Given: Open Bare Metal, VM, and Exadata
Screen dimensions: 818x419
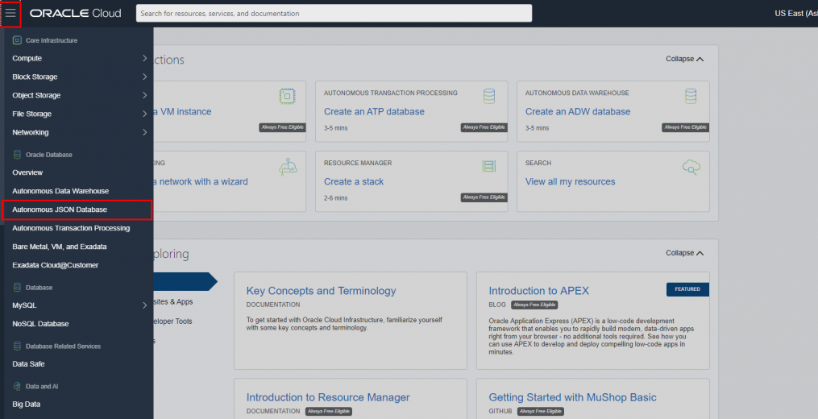Looking at the screenshot, I should [60, 247].
